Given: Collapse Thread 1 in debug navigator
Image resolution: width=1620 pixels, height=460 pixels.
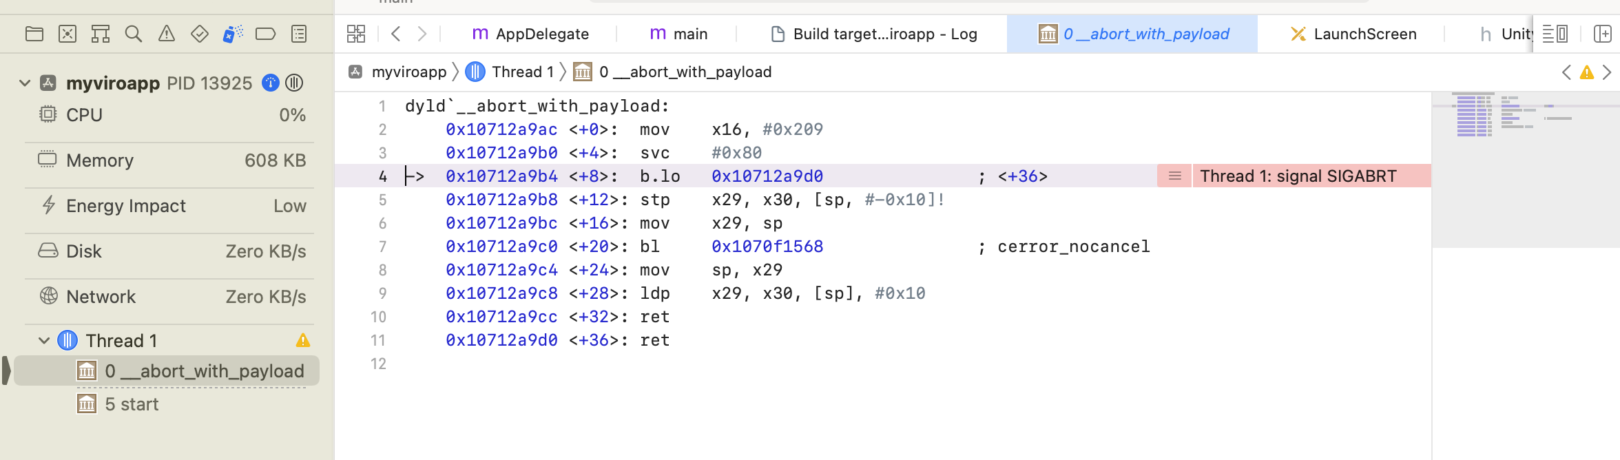Looking at the screenshot, I should [x=44, y=340].
